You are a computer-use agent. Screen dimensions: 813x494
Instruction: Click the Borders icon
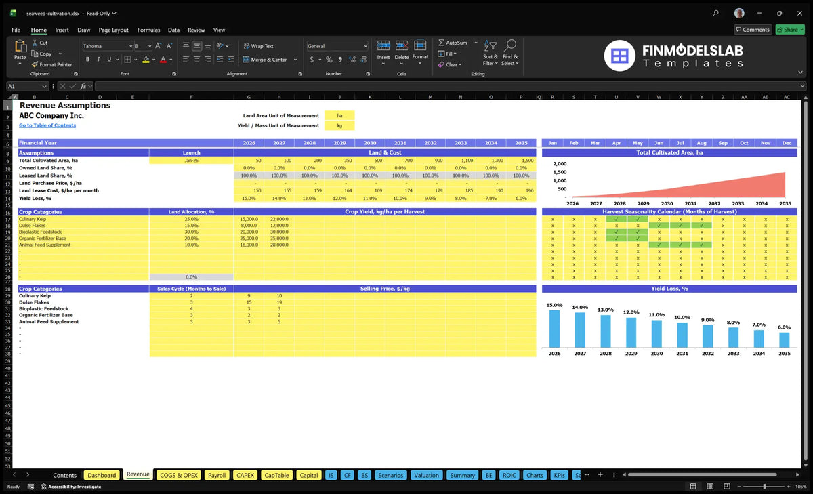(x=127, y=60)
